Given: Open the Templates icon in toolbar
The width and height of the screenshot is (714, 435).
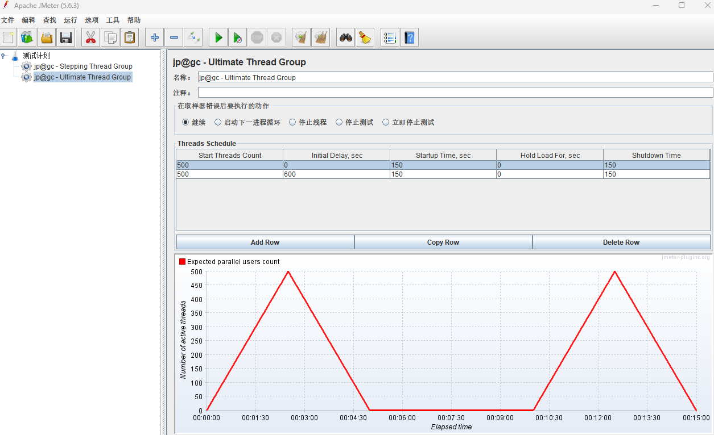Looking at the screenshot, I should (27, 38).
